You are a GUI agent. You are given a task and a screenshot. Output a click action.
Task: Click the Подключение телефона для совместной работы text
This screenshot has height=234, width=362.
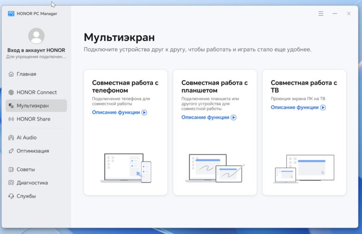[121, 101]
